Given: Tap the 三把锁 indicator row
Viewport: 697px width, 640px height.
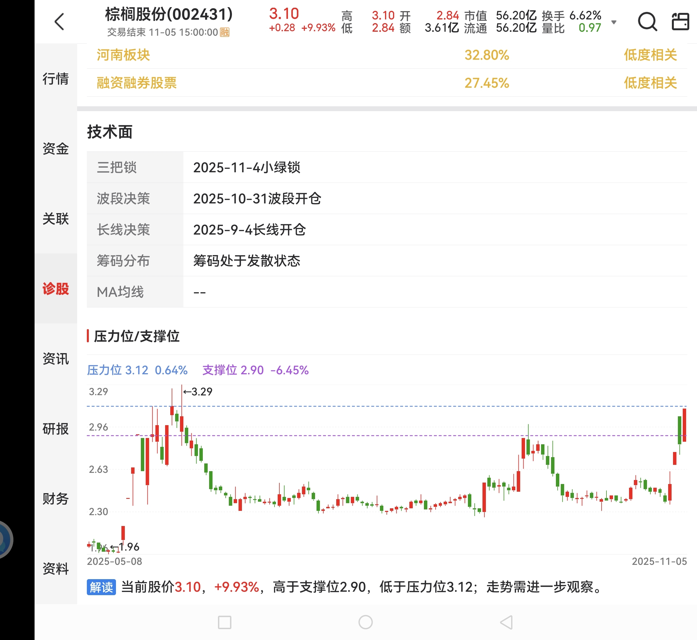Looking at the screenshot, I should point(247,167).
